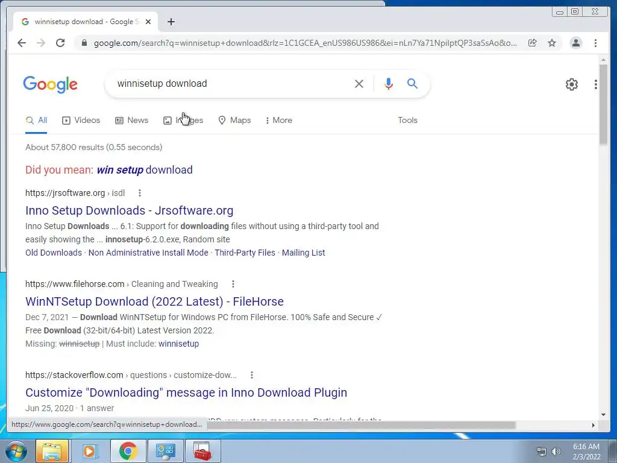Open options for stackoverflow.com result
This screenshot has height=463, width=617.
[x=252, y=375]
